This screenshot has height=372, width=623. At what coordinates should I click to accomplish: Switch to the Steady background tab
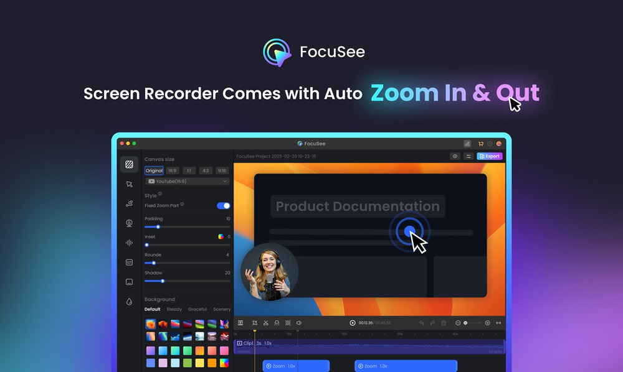click(174, 309)
